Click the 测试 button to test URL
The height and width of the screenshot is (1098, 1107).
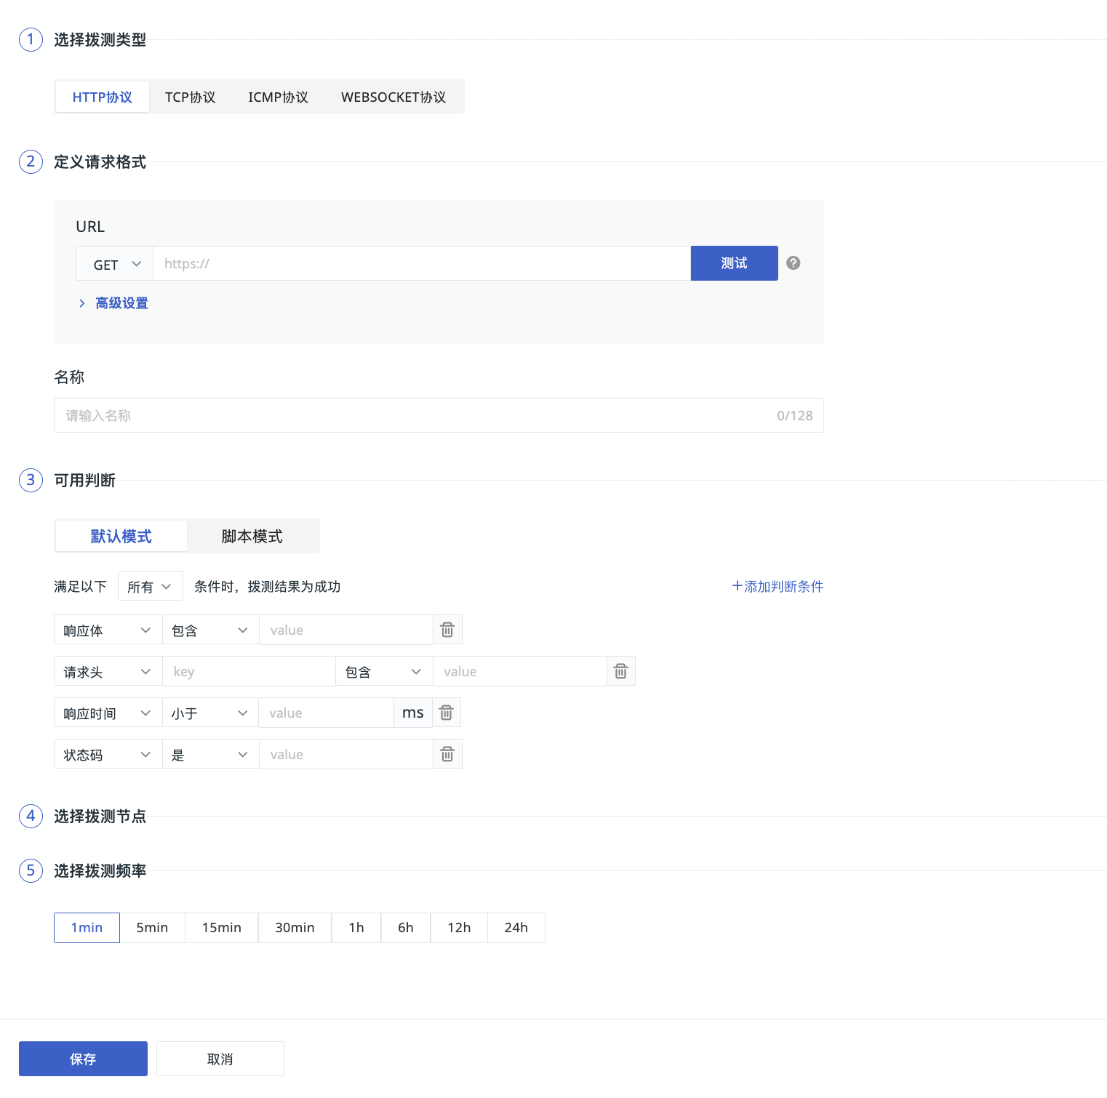pyautogui.click(x=733, y=263)
